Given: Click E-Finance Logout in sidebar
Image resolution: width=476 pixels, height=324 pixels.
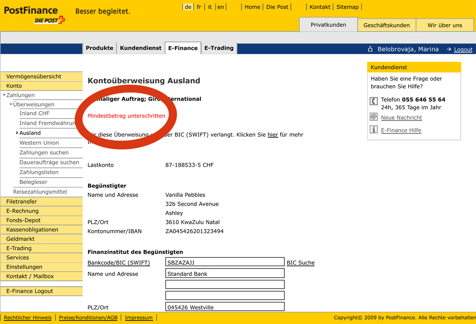Looking at the screenshot, I should pyautogui.click(x=42, y=291).
